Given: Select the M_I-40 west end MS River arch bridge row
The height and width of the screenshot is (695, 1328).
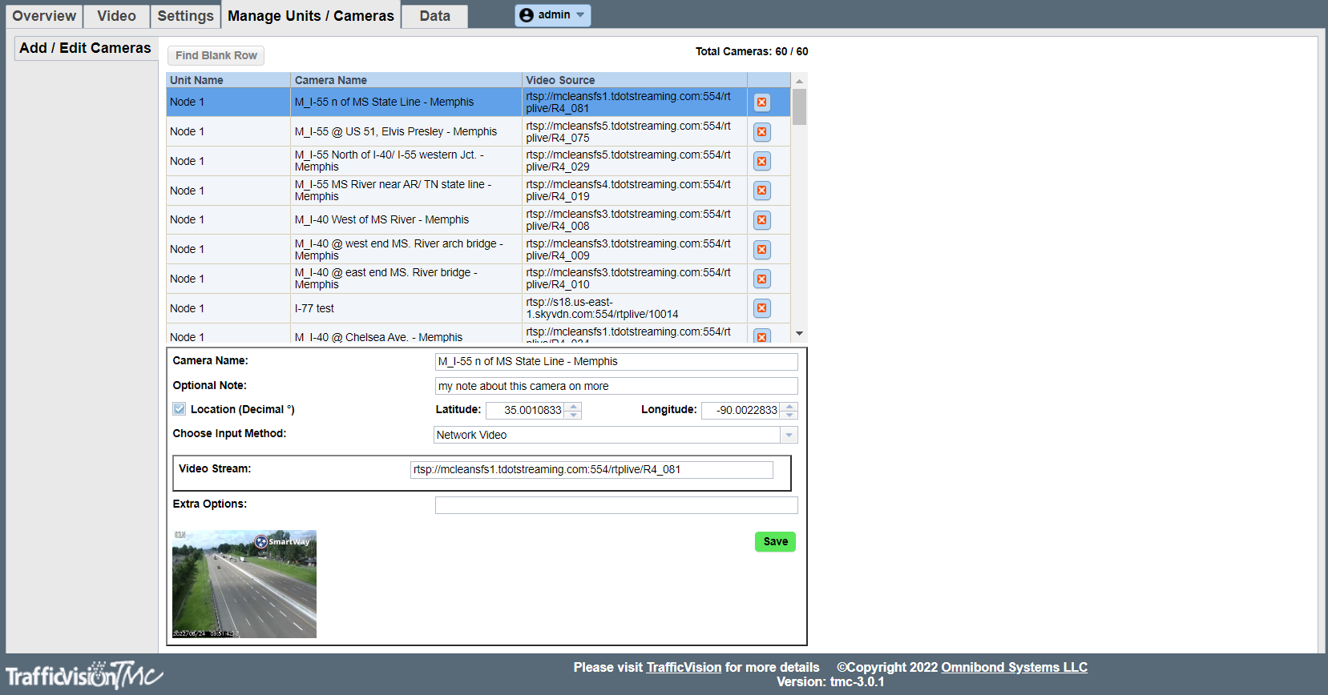Looking at the screenshot, I should (x=478, y=249).
